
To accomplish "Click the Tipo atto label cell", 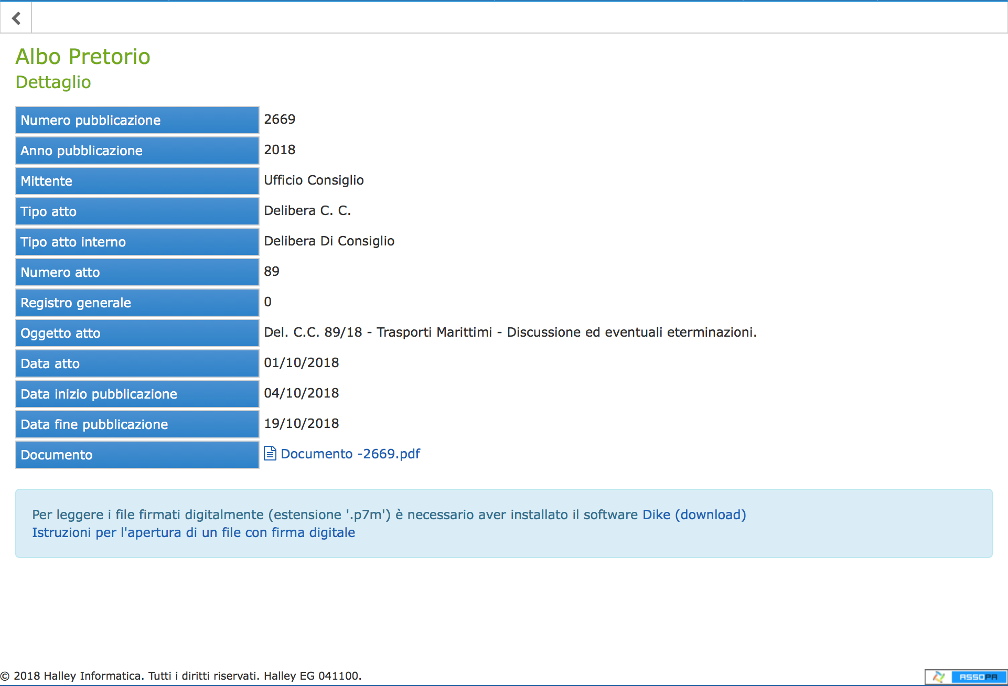I will [x=137, y=211].
